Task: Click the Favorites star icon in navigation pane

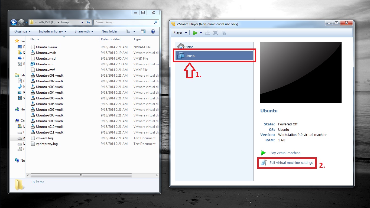Action: click(17, 41)
